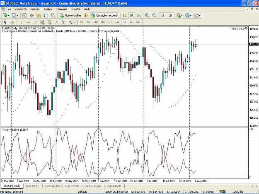Image resolution: width=259 pixels, height=194 pixels.
Task: Select M5 timeframe button
Action: [89, 22]
